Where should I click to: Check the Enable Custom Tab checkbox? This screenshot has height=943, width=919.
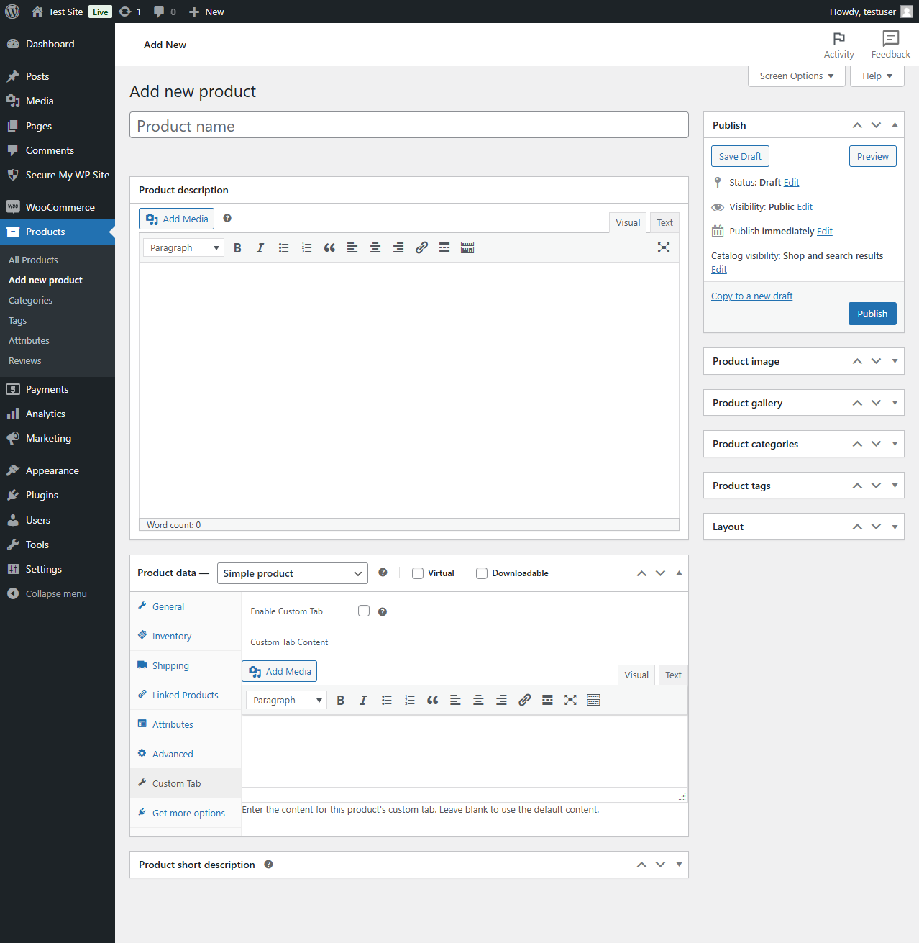pyautogui.click(x=364, y=611)
